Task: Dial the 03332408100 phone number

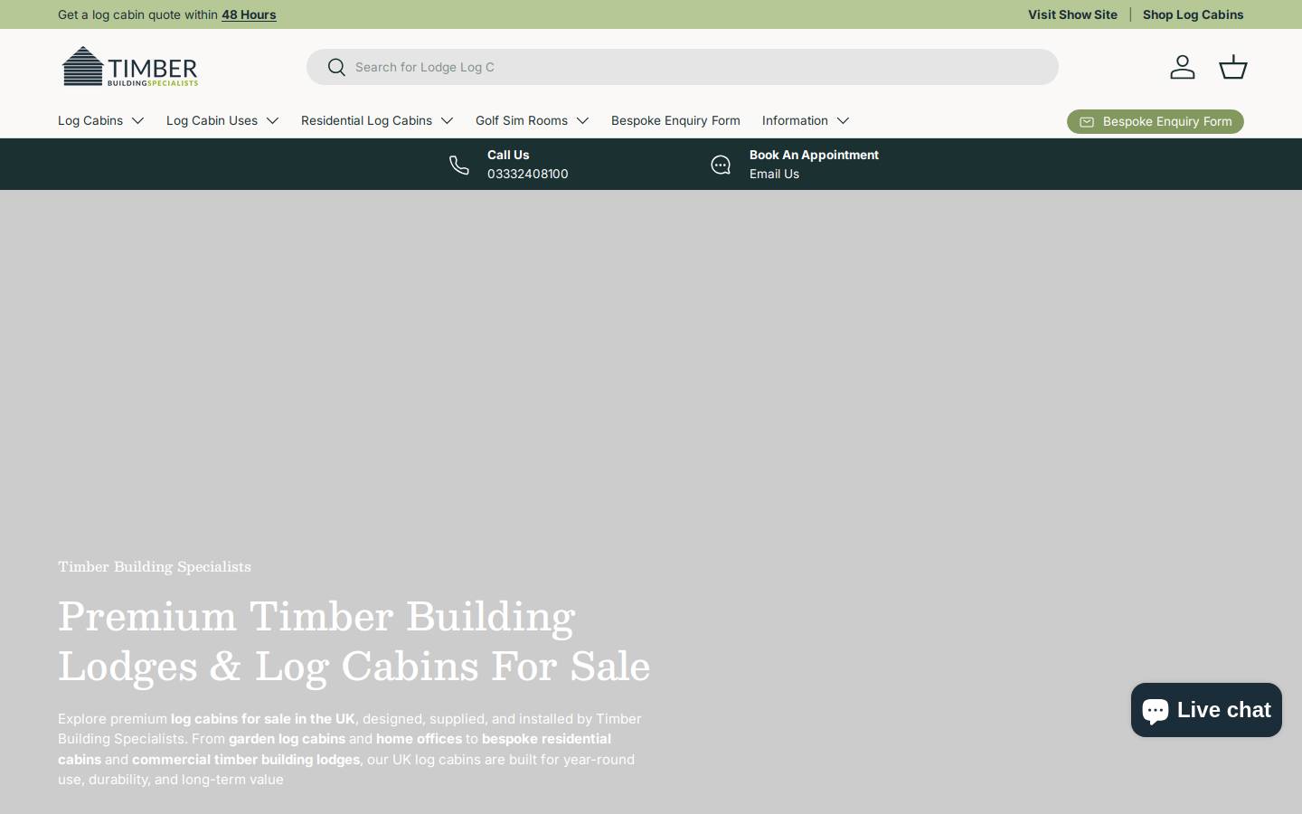Action: 528,174
